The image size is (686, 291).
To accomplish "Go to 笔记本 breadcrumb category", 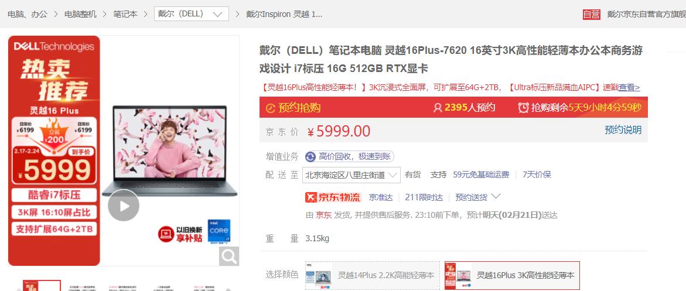I will point(125,14).
